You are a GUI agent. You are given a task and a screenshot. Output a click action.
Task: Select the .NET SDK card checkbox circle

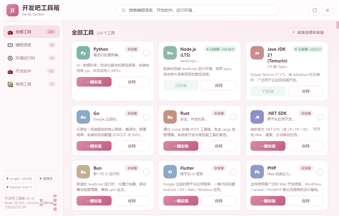pyautogui.click(x=320, y=117)
